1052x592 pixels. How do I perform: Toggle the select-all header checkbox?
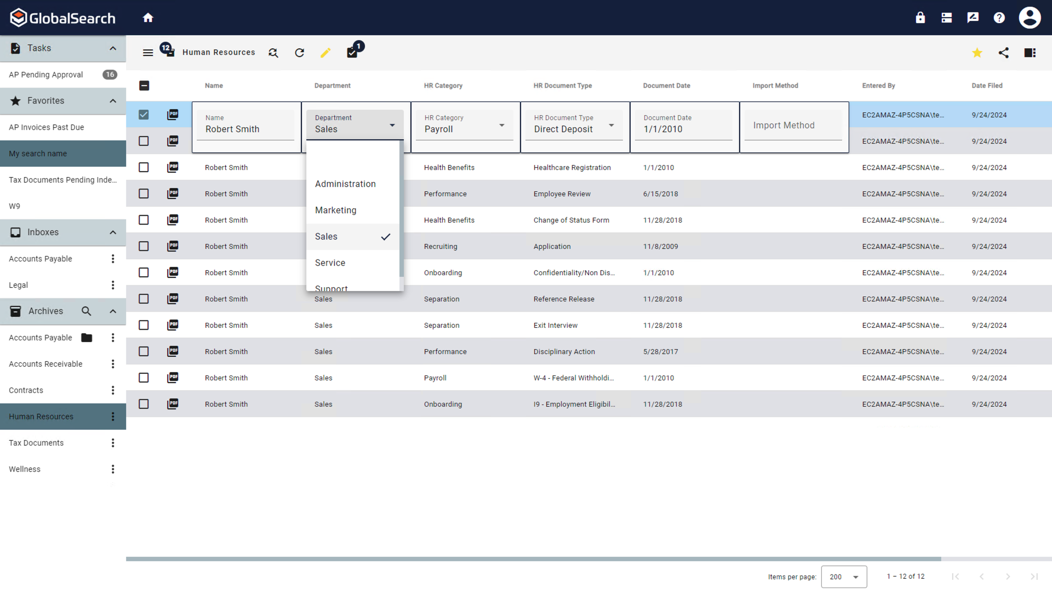point(144,86)
